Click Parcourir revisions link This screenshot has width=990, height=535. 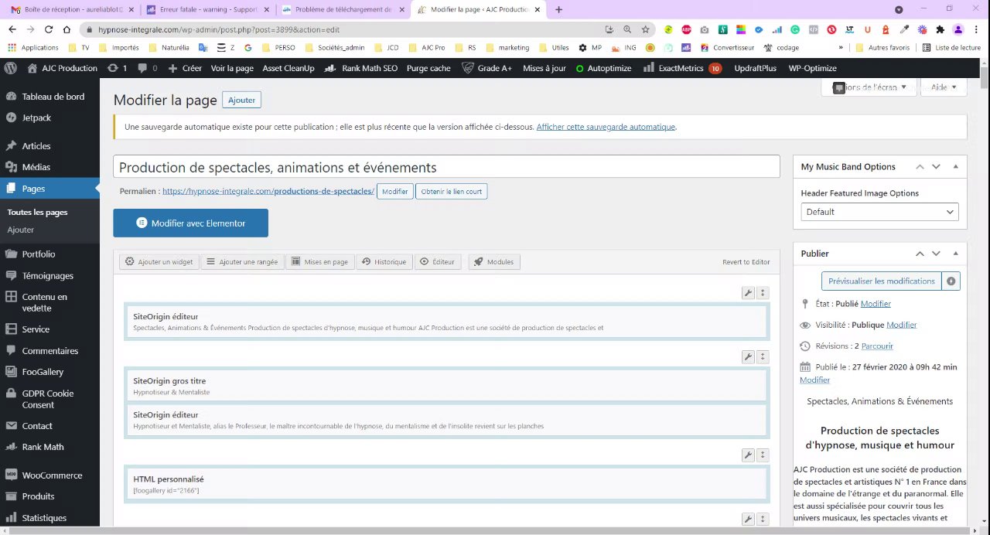click(877, 346)
